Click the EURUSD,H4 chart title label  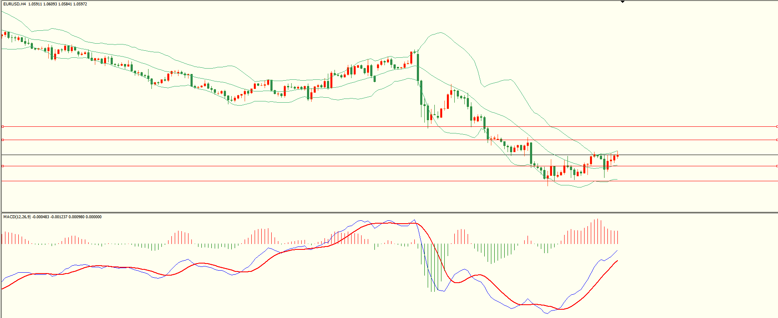tap(14, 4)
